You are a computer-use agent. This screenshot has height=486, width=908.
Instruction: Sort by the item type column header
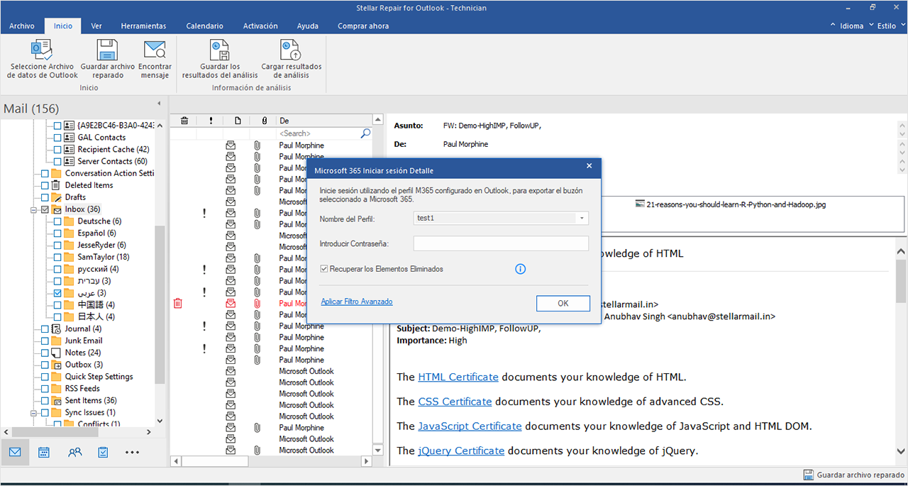[x=238, y=121]
